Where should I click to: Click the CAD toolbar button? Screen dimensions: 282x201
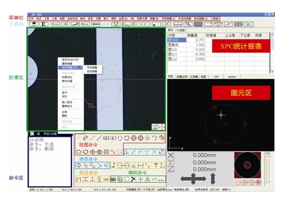65,24
